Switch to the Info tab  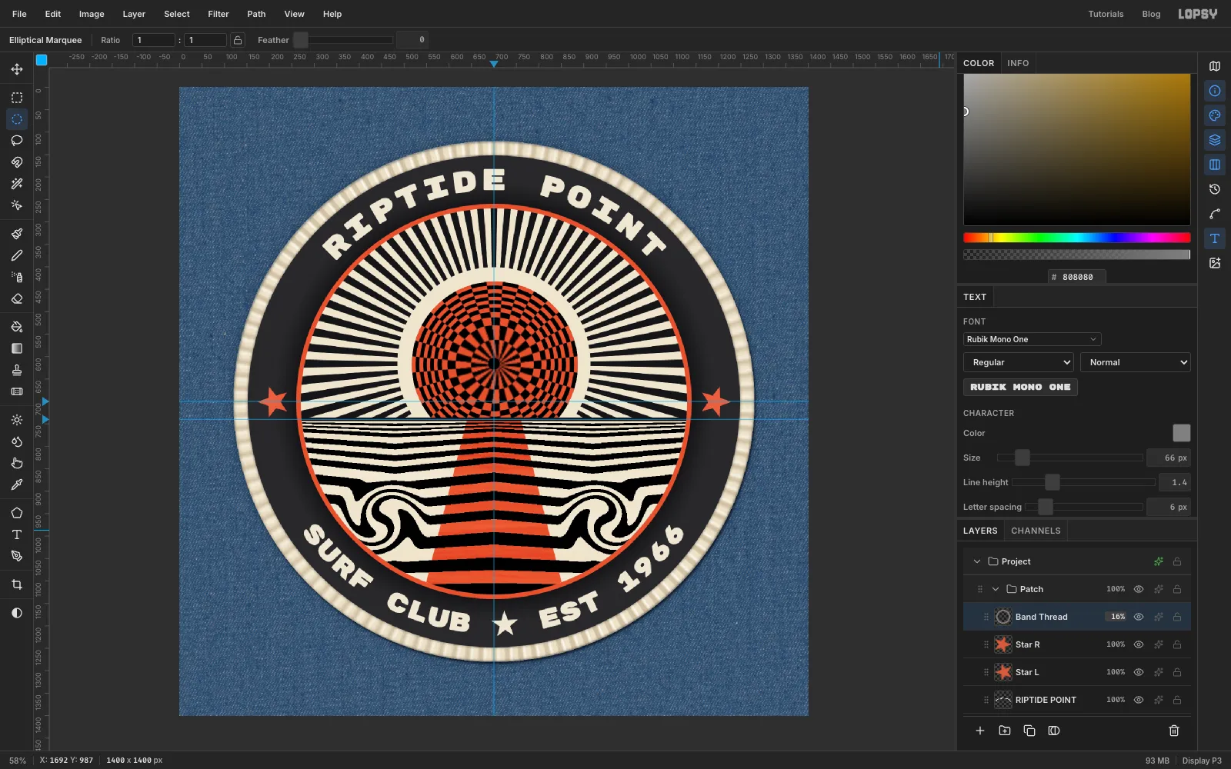(x=1018, y=63)
